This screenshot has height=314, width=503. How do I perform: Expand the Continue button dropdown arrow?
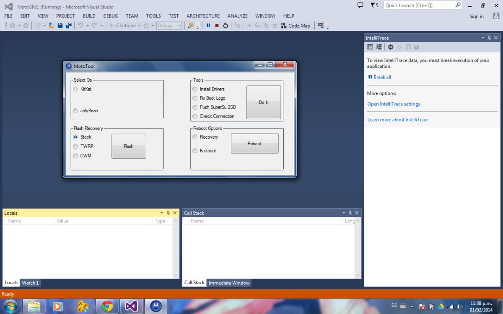139,26
